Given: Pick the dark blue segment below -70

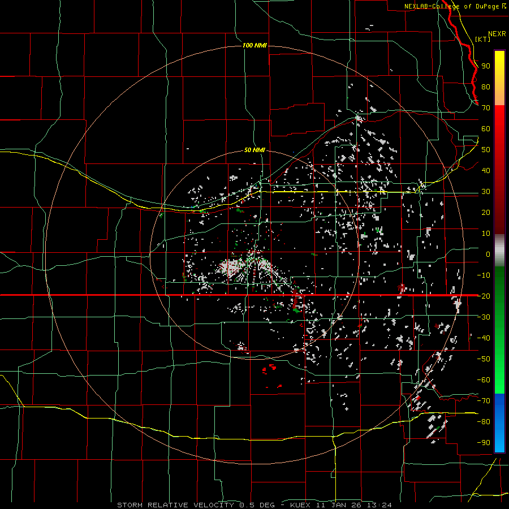Looking at the screenshot, I should [499, 403].
